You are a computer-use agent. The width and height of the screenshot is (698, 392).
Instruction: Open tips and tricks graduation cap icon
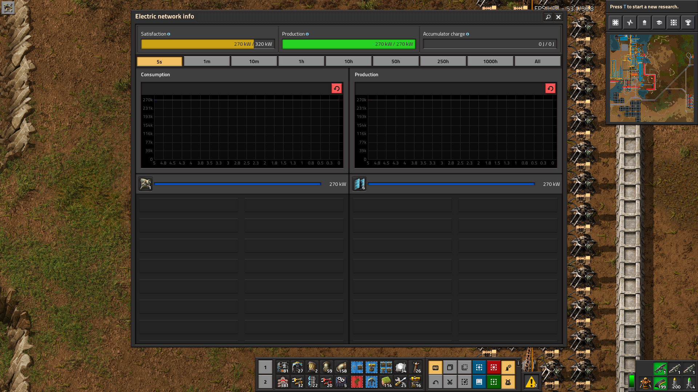[659, 23]
